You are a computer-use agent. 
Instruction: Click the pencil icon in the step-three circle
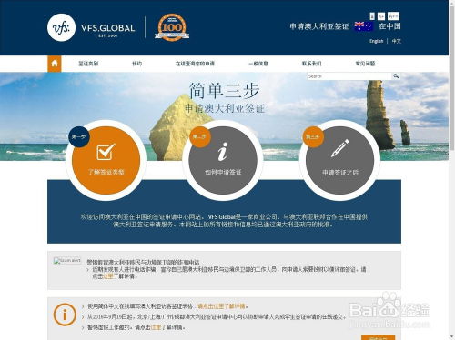[x=340, y=148]
